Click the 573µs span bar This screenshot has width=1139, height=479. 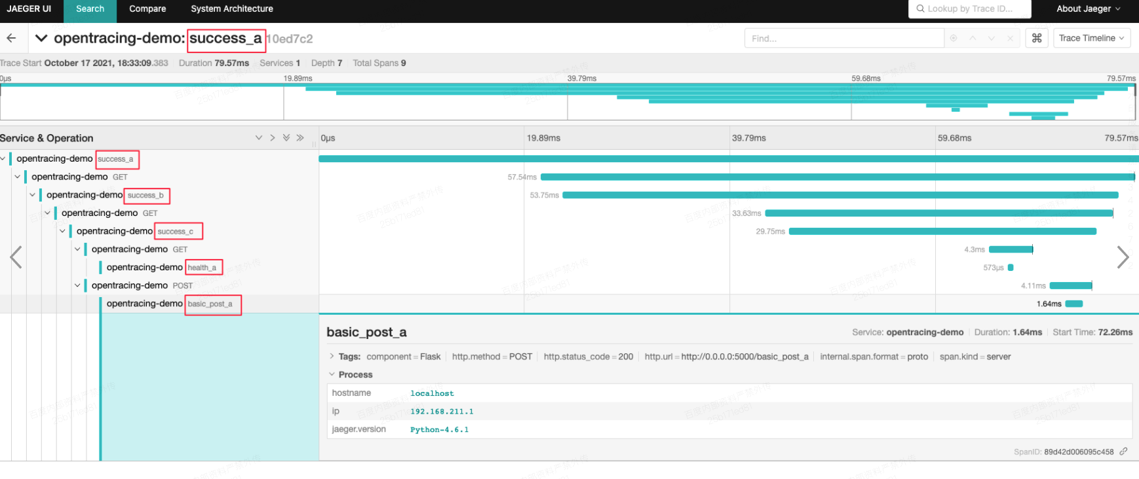[1011, 267]
